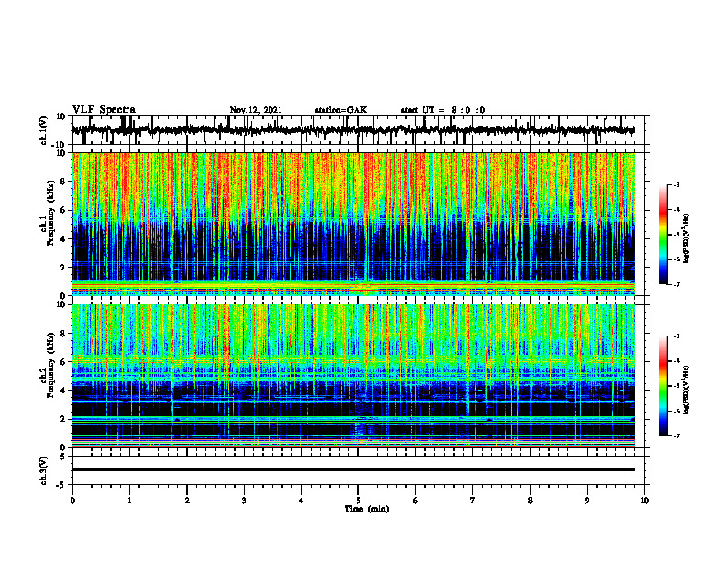Click inside the ch.2 spectrogram plot
Viewport: 726px width, 561px height.
(354, 376)
